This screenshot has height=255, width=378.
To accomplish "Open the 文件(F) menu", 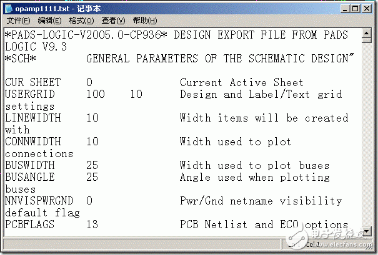I will click(x=18, y=21).
